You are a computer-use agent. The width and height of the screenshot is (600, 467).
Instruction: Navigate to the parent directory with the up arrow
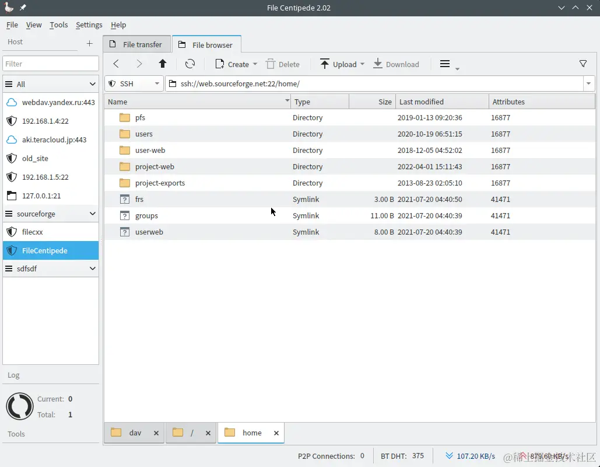(x=163, y=64)
